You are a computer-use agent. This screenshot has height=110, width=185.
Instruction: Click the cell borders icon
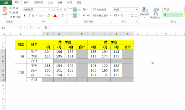[x=41, y=15]
